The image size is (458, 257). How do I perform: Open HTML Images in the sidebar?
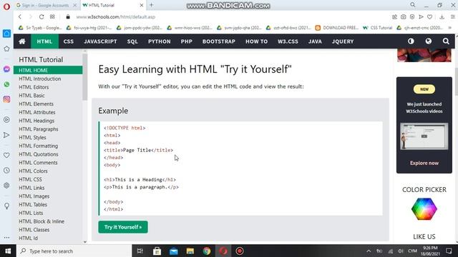[34, 196]
